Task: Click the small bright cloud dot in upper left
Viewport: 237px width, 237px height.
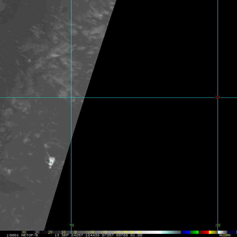Action: coord(29,61)
